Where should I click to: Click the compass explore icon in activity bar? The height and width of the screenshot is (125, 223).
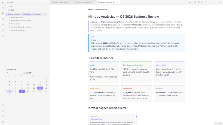pos(3,24)
